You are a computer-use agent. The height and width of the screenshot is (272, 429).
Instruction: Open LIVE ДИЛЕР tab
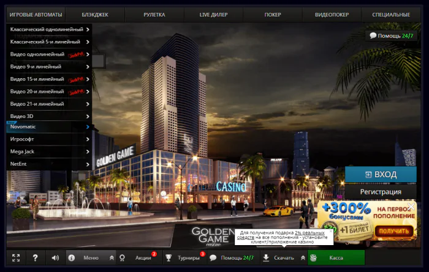(213, 15)
